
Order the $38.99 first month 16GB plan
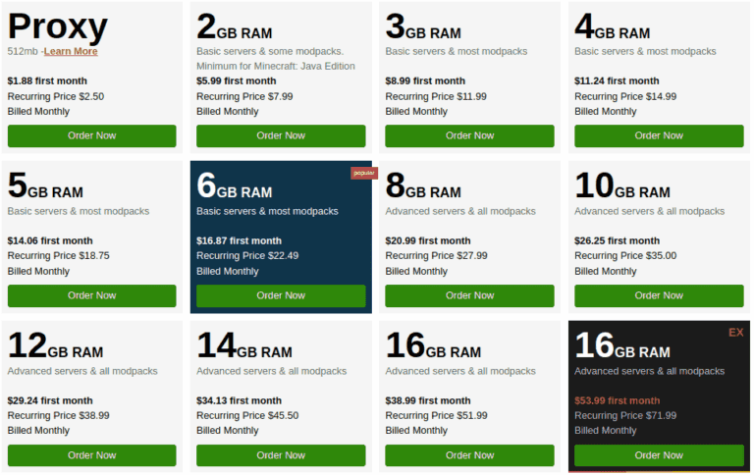point(470,455)
